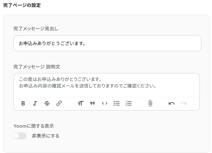Start a bulleted list
212x153 pixels.
point(117,103)
